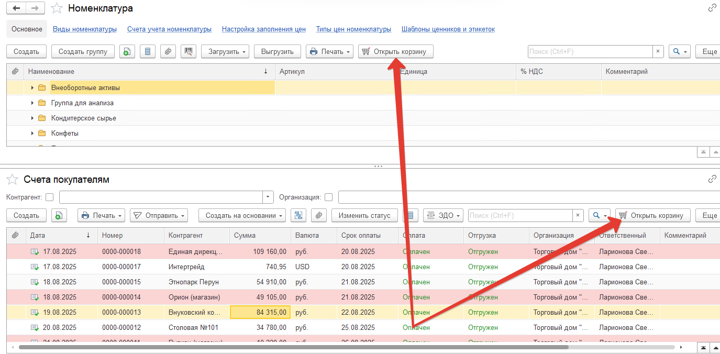The height and width of the screenshot is (354, 720).
Task: Star the Счета покупателям list as favorite
Action: click(x=12, y=180)
